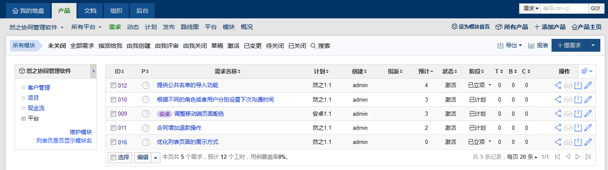Open the 动态 submenu item

(x=133, y=27)
